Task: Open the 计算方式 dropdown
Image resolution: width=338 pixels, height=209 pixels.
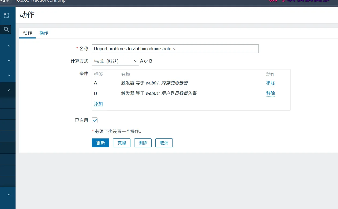Action: pyautogui.click(x=115, y=61)
